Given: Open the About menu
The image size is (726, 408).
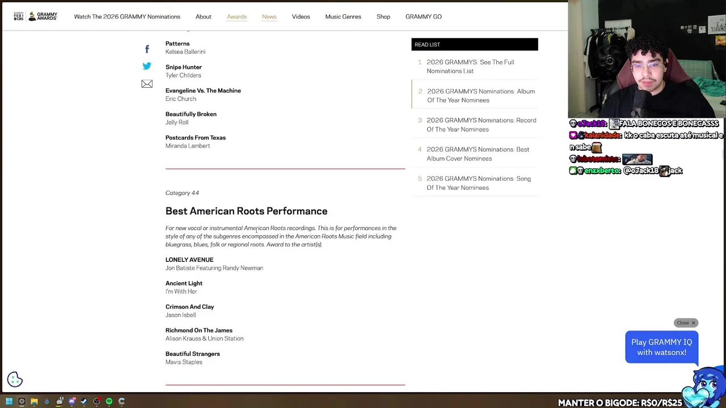Looking at the screenshot, I should [203, 16].
